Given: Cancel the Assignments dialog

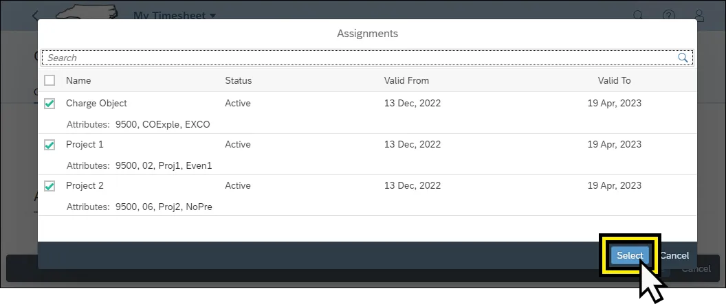Looking at the screenshot, I should pyautogui.click(x=674, y=256).
